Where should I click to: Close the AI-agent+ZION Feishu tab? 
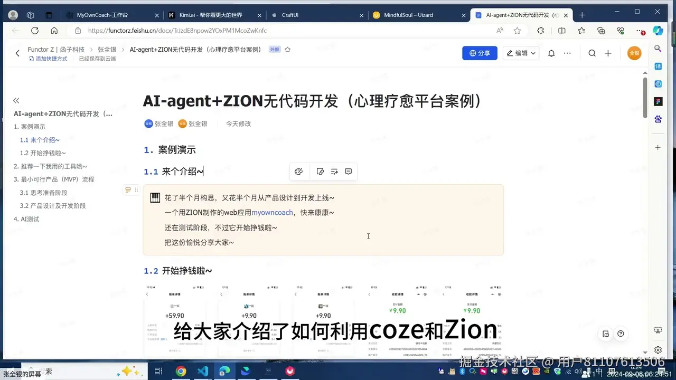pyautogui.click(x=565, y=15)
